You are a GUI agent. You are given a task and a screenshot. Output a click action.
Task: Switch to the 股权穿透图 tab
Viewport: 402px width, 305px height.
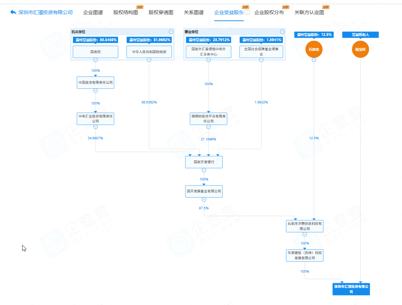point(161,12)
